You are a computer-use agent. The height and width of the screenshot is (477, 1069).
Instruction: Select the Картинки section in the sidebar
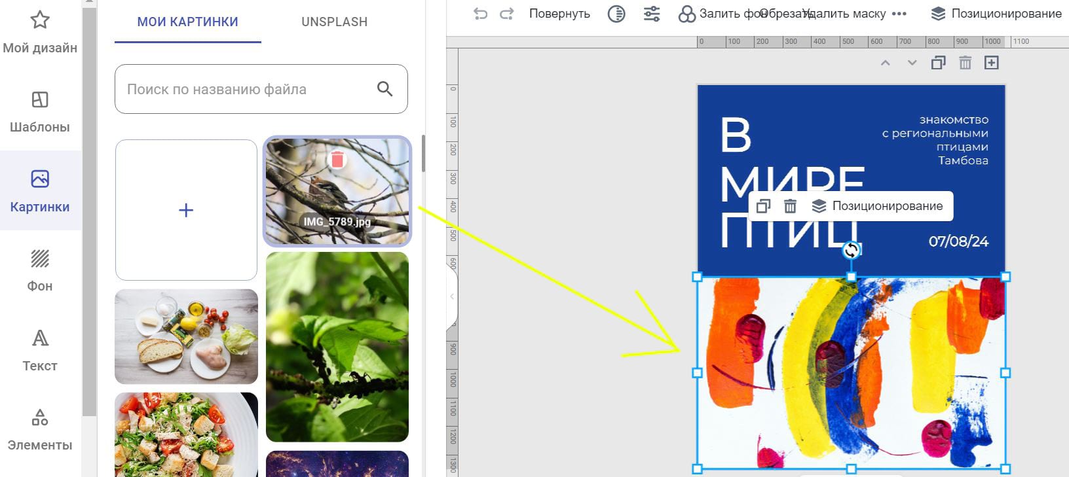40,190
